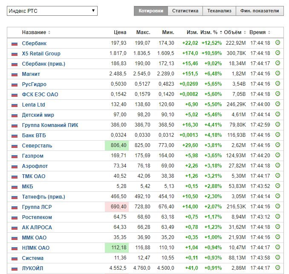This screenshot has width=289, height=274.
Task: Click the clock icon in МКБ row
Action: [x=277, y=186]
